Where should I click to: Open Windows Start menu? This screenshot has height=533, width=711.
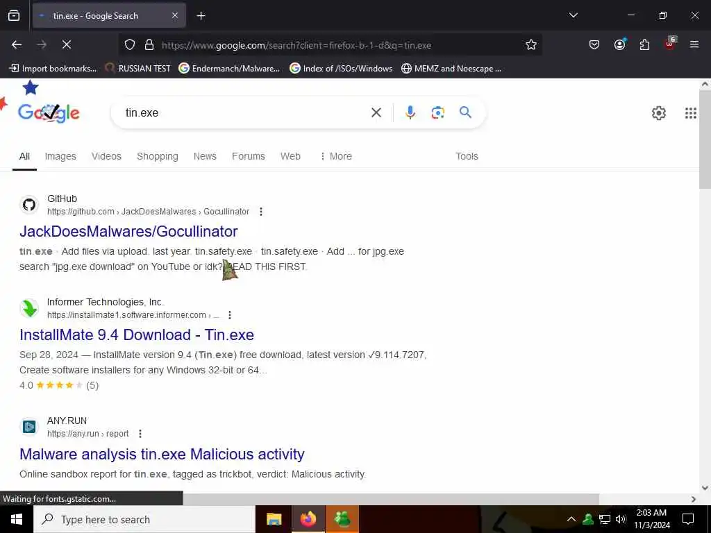(17, 519)
